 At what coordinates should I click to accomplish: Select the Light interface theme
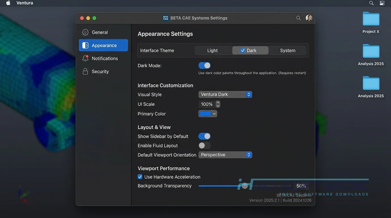(x=213, y=51)
